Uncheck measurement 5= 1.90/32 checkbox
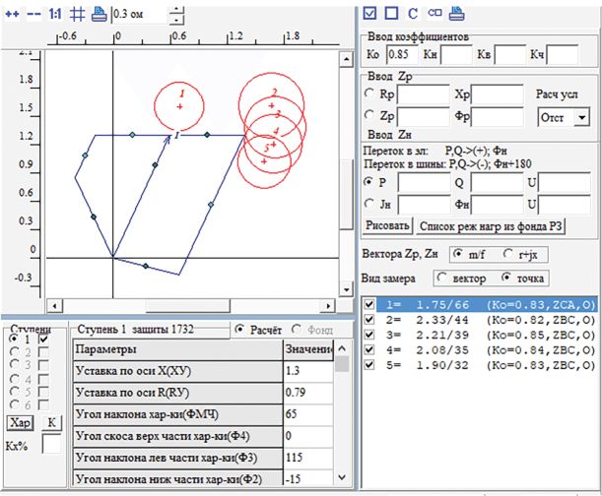The image size is (602, 496). 368,364
